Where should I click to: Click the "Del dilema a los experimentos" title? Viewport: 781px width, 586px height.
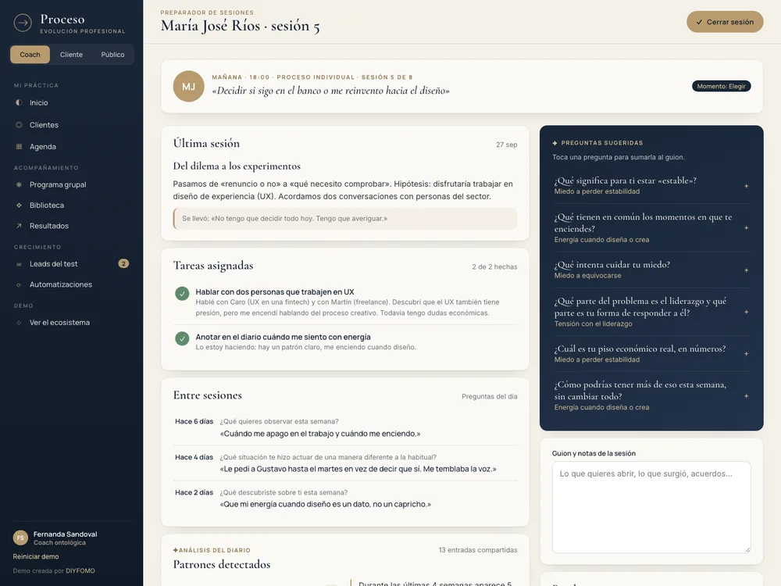point(237,166)
